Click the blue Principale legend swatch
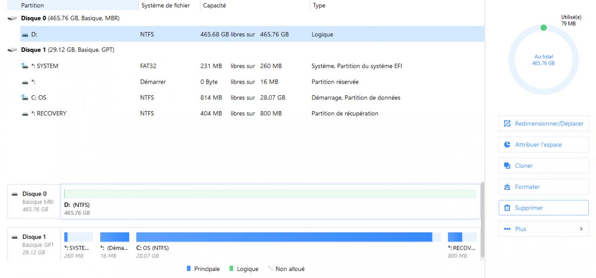 pos(189,269)
